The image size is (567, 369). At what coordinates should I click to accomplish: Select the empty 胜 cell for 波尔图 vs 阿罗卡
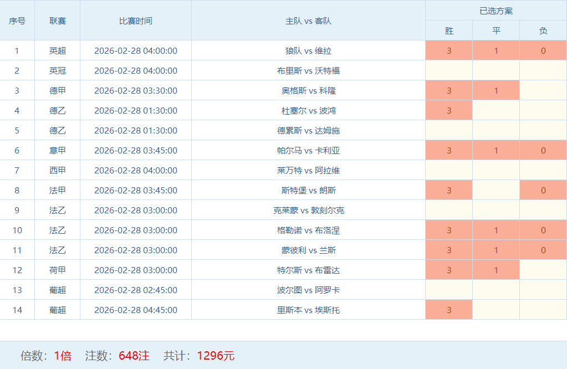tap(449, 290)
